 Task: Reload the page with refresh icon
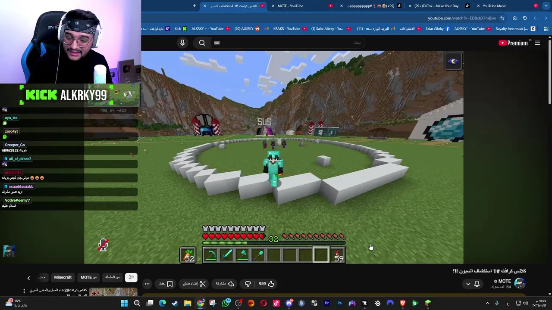coord(525,18)
